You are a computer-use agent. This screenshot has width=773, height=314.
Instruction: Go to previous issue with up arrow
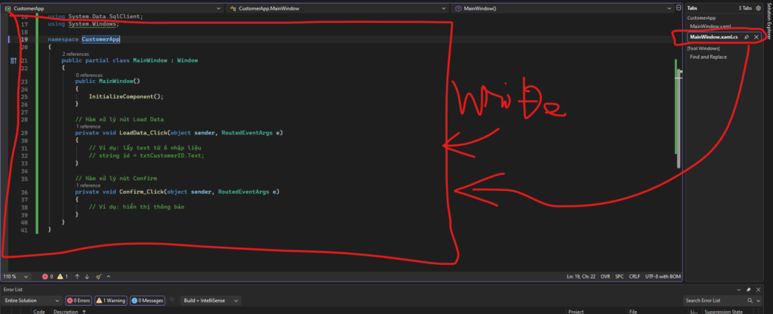(76, 277)
